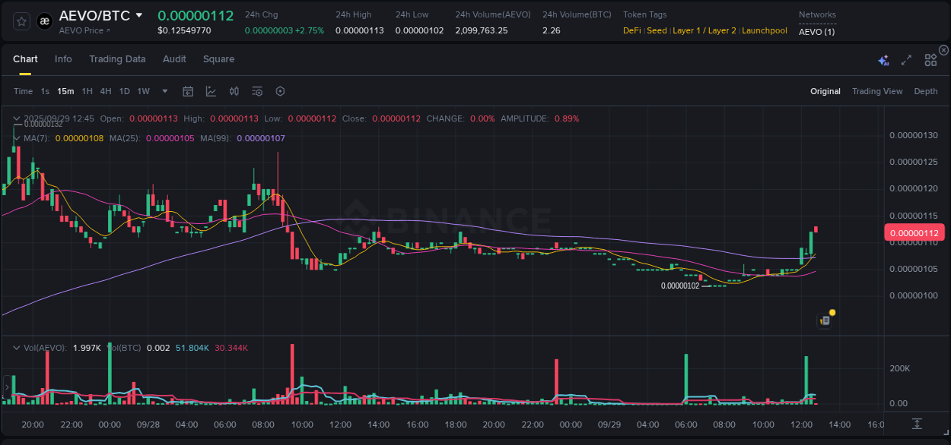Open the indicator settings icon

pos(257,91)
